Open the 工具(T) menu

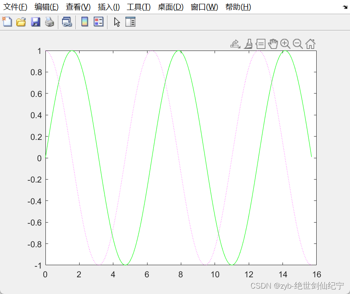coord(139,7)
